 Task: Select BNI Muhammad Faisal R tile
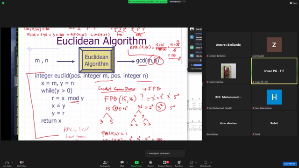(x=228, y=97)
